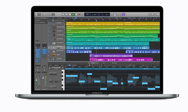The image size is (188, 112).
Task: Click the Drum Machine track icon
Action: pyautogui.click(x=53, y=43)
